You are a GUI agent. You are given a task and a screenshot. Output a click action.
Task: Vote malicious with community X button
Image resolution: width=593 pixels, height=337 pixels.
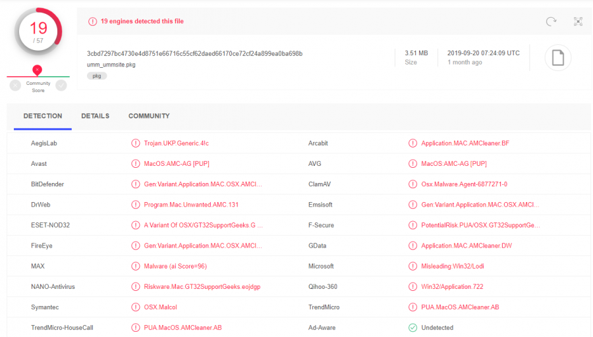pyautogui.click(x=15, y=86)
